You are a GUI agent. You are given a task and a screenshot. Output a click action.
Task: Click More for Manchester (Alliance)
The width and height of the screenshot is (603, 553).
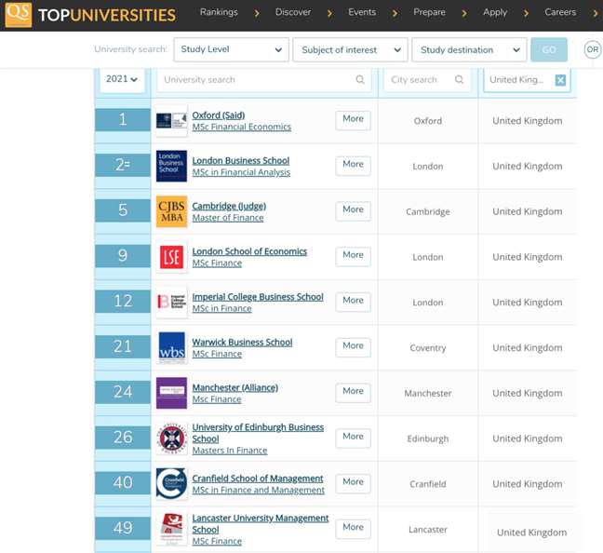[x=353, y=393]
